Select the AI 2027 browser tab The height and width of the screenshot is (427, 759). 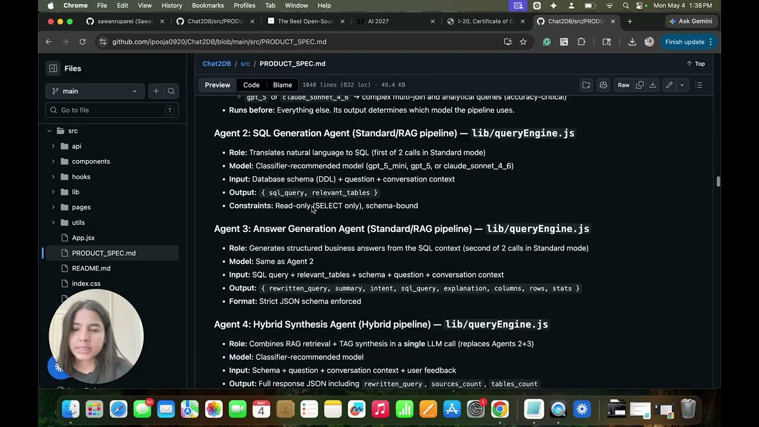point(396,21)
